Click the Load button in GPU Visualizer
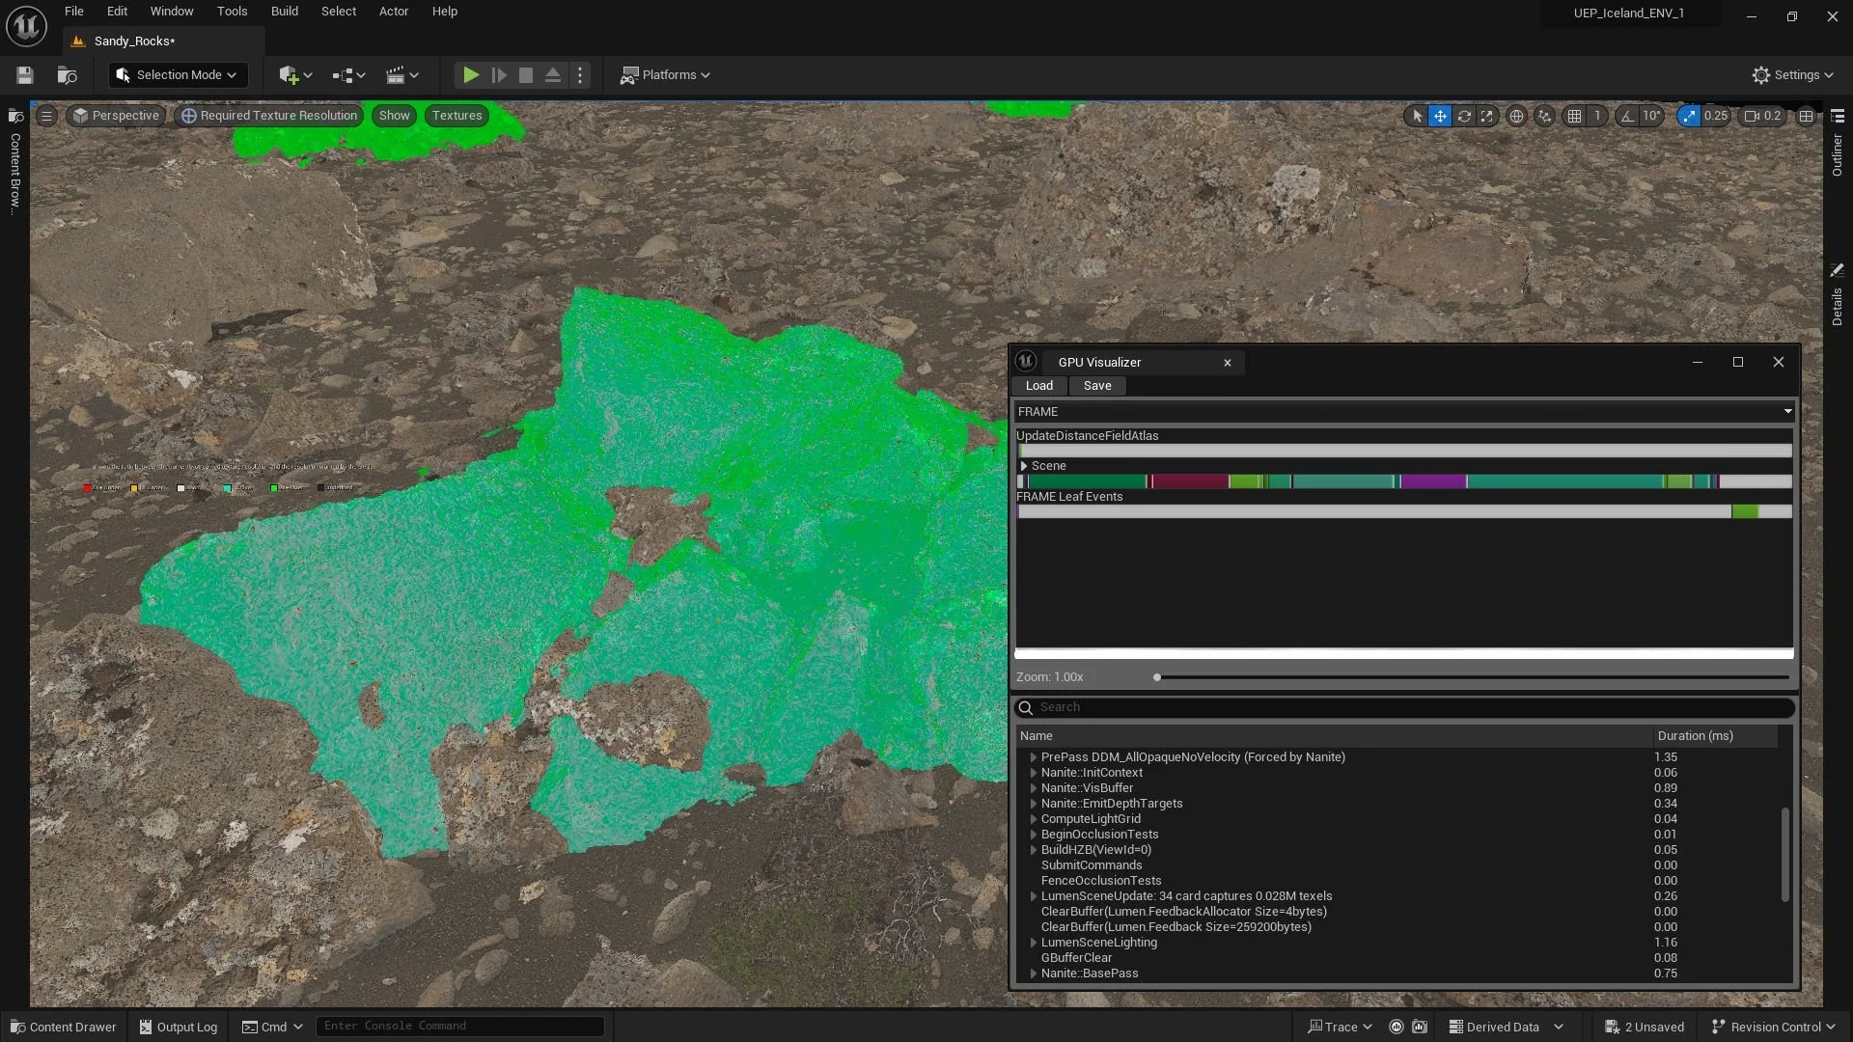The image size is (1853, 1042). (x=1039, y=386)
